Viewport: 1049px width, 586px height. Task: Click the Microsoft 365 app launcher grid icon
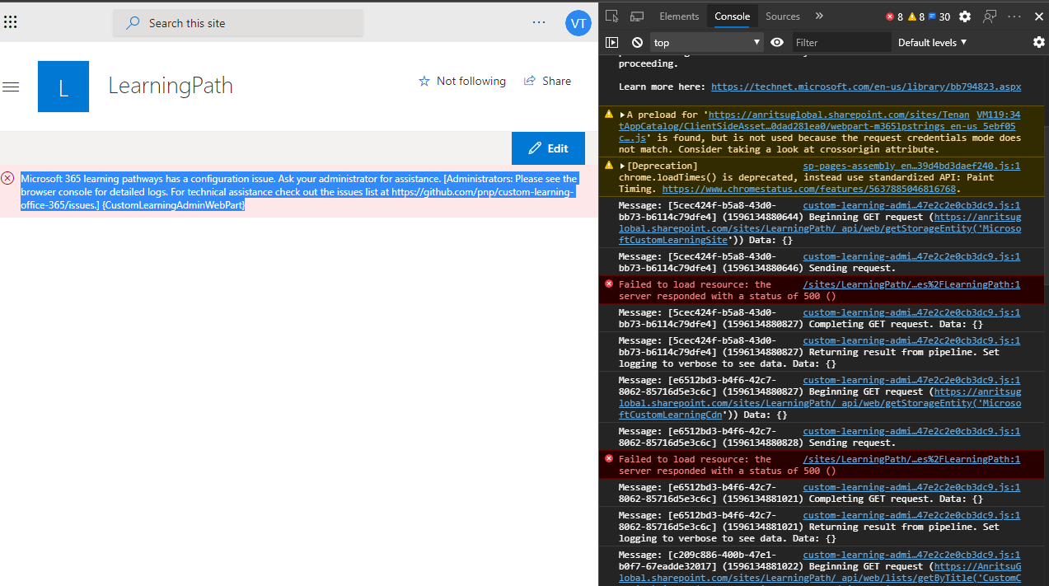pos(10,21)
